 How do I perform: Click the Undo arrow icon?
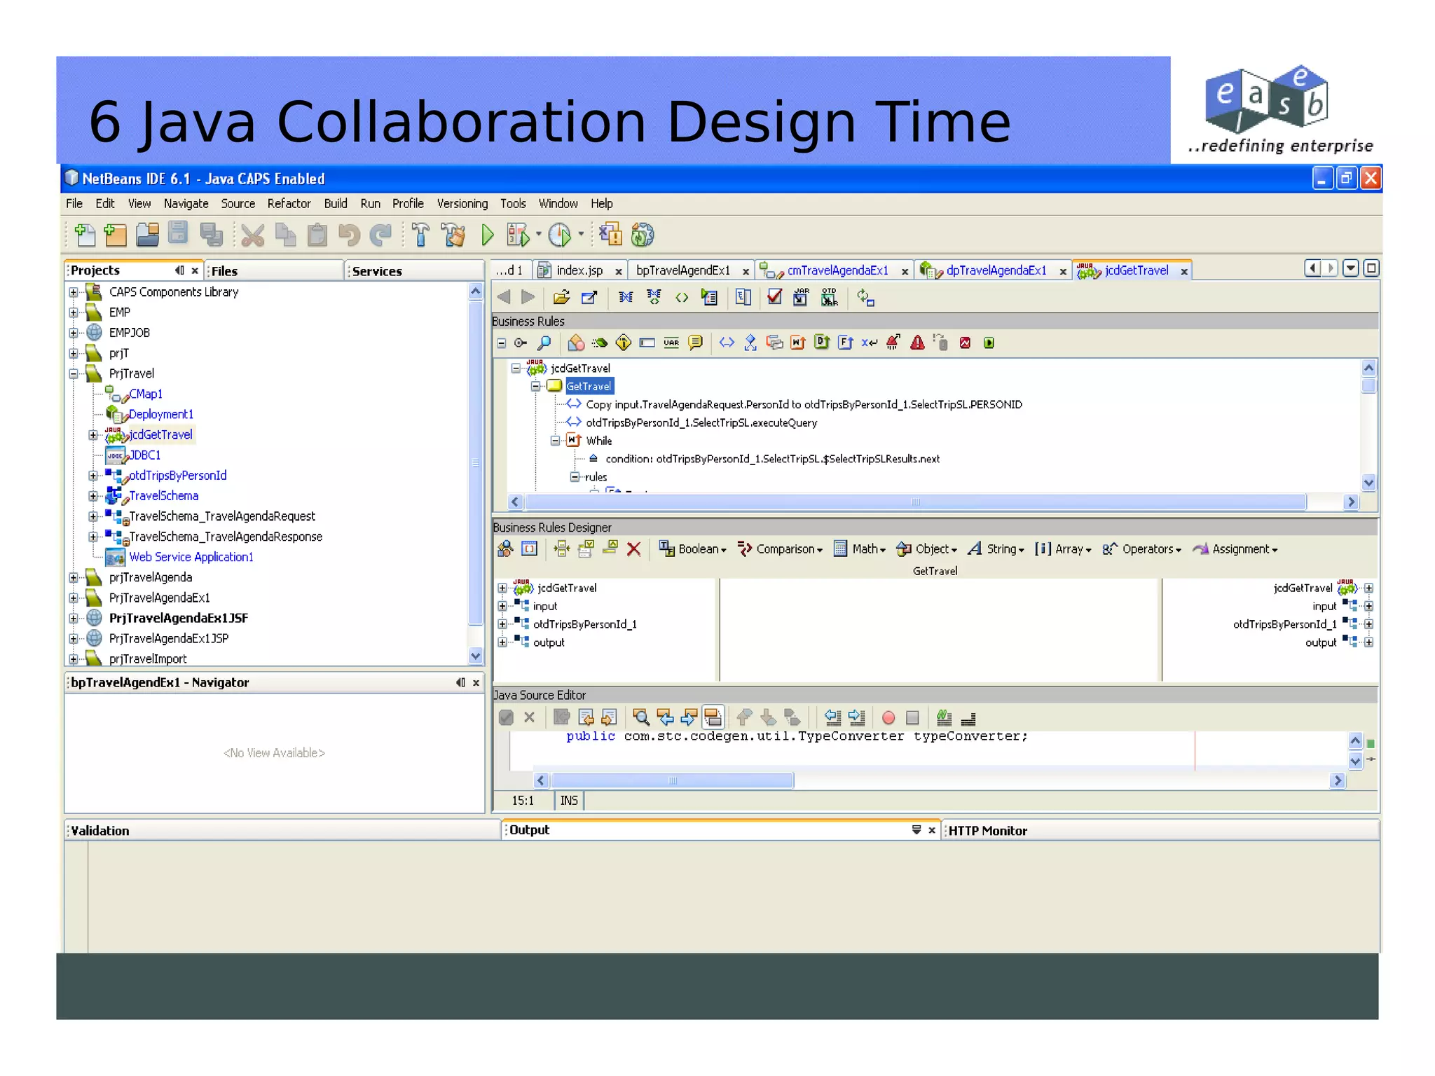[348, 235]
